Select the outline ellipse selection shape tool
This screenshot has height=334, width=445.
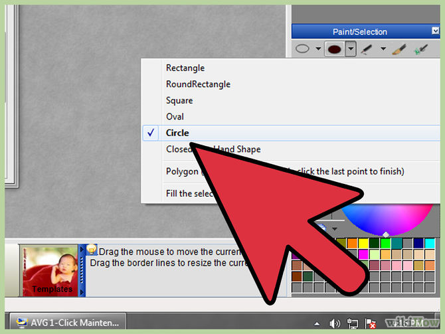(x=302, y=49)
